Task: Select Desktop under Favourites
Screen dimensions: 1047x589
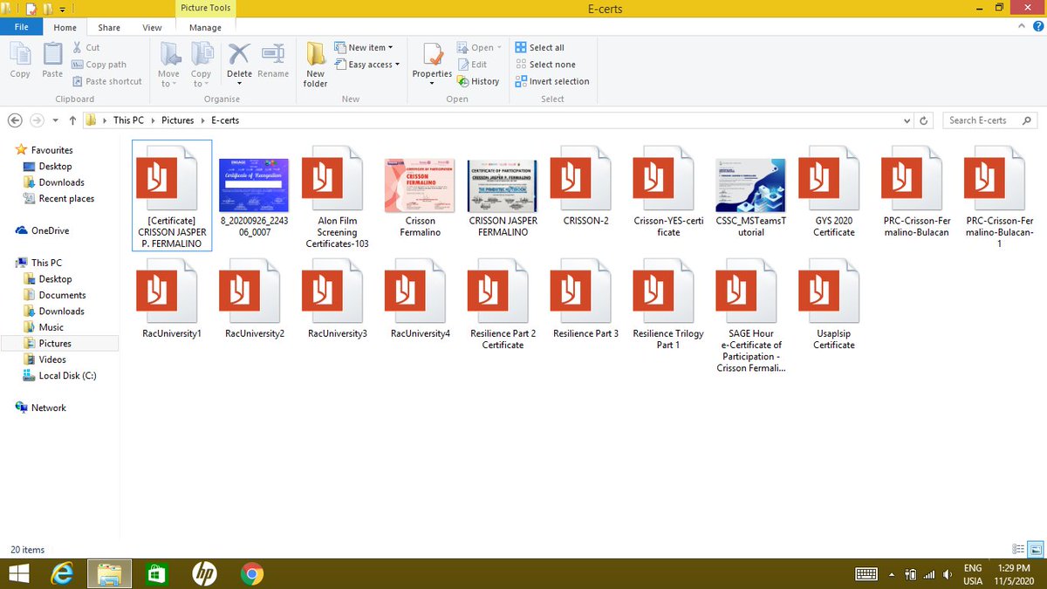Action: coord(55,166)
